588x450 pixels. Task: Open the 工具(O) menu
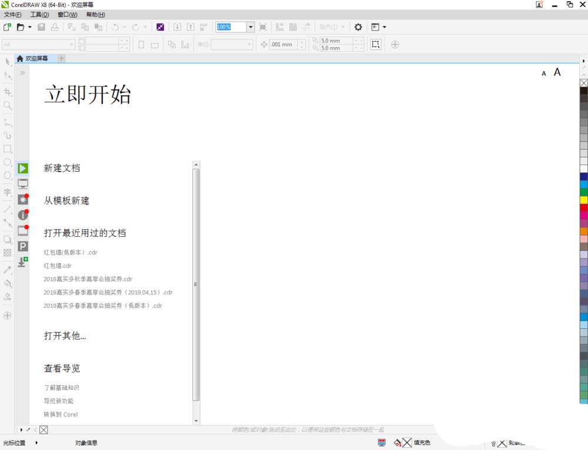(39, 15)
